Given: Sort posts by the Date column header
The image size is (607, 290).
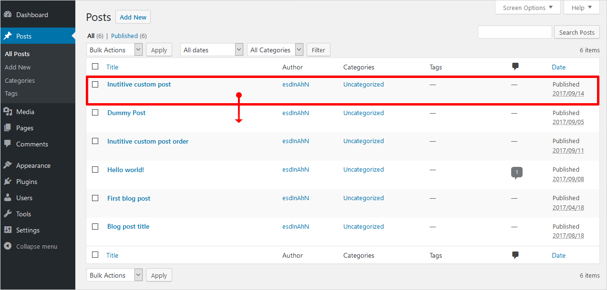Looking at the screenshot, I should [558, 67].
